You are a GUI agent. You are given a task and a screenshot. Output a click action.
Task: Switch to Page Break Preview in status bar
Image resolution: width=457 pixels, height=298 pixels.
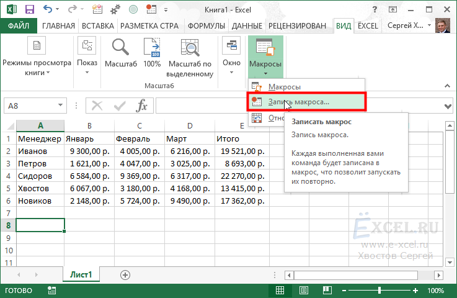click(327, 291)
